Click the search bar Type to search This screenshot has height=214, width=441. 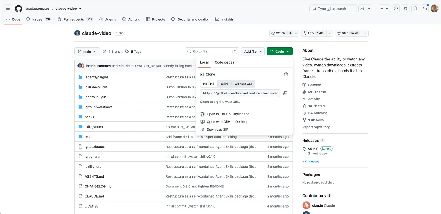(x=333, y=9)
